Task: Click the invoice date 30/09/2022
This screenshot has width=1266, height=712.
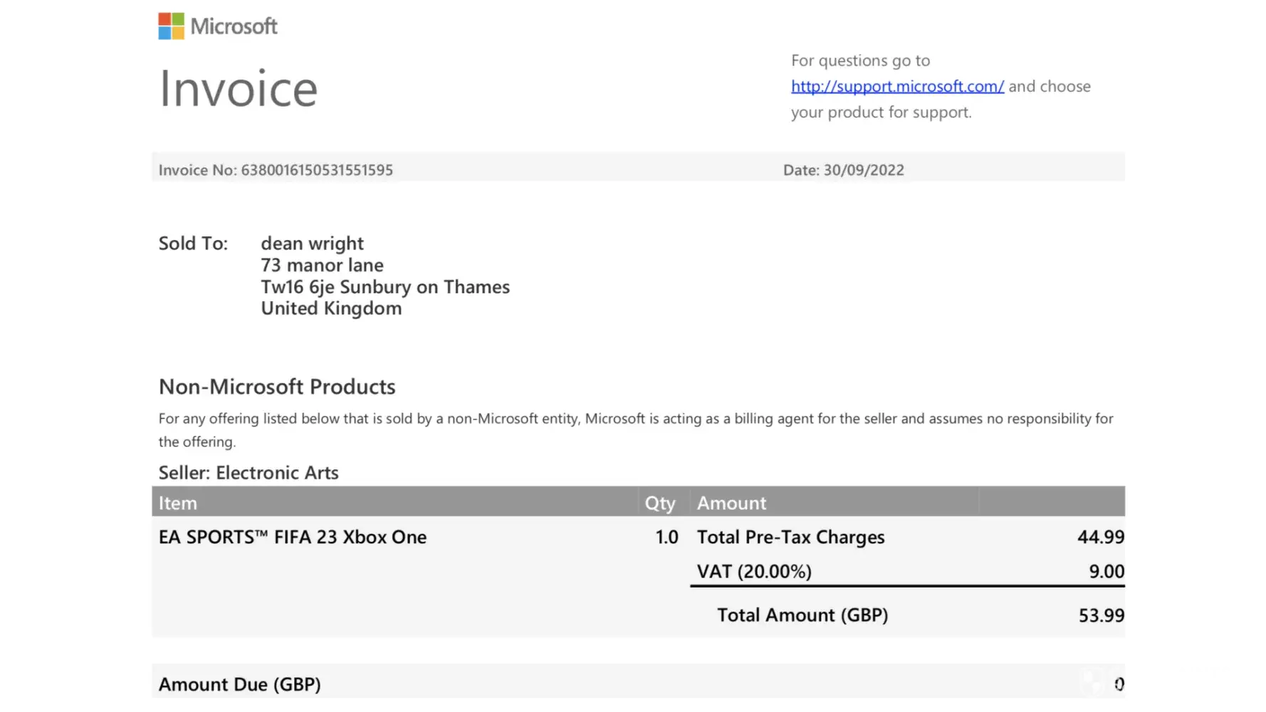Action: click(x=864, y=170)
